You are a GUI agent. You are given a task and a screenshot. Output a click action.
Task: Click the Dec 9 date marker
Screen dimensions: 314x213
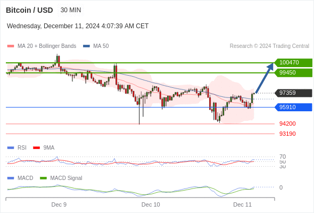click(x=59, y=204)
